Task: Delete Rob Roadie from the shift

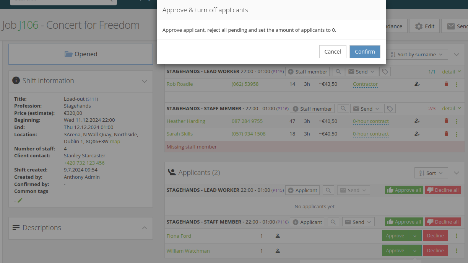Action: pyautogui.click(x=446, y=84)
